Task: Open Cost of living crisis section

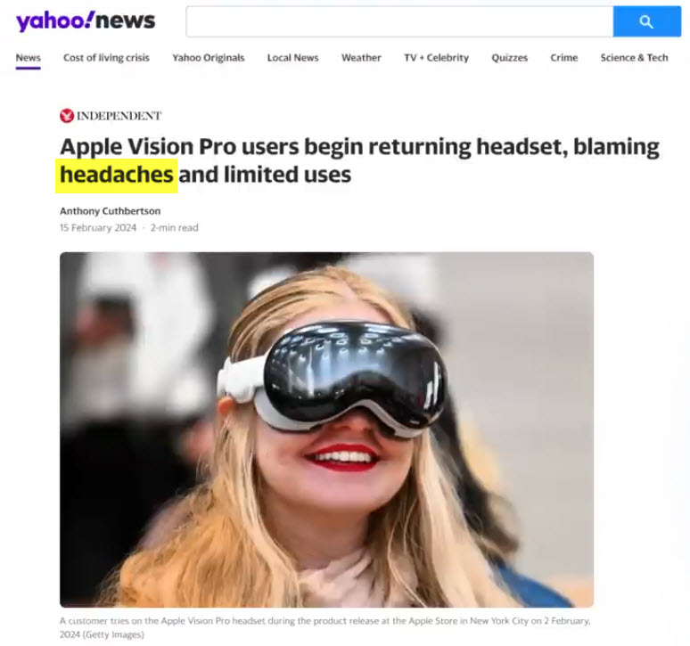Action: 106,58
